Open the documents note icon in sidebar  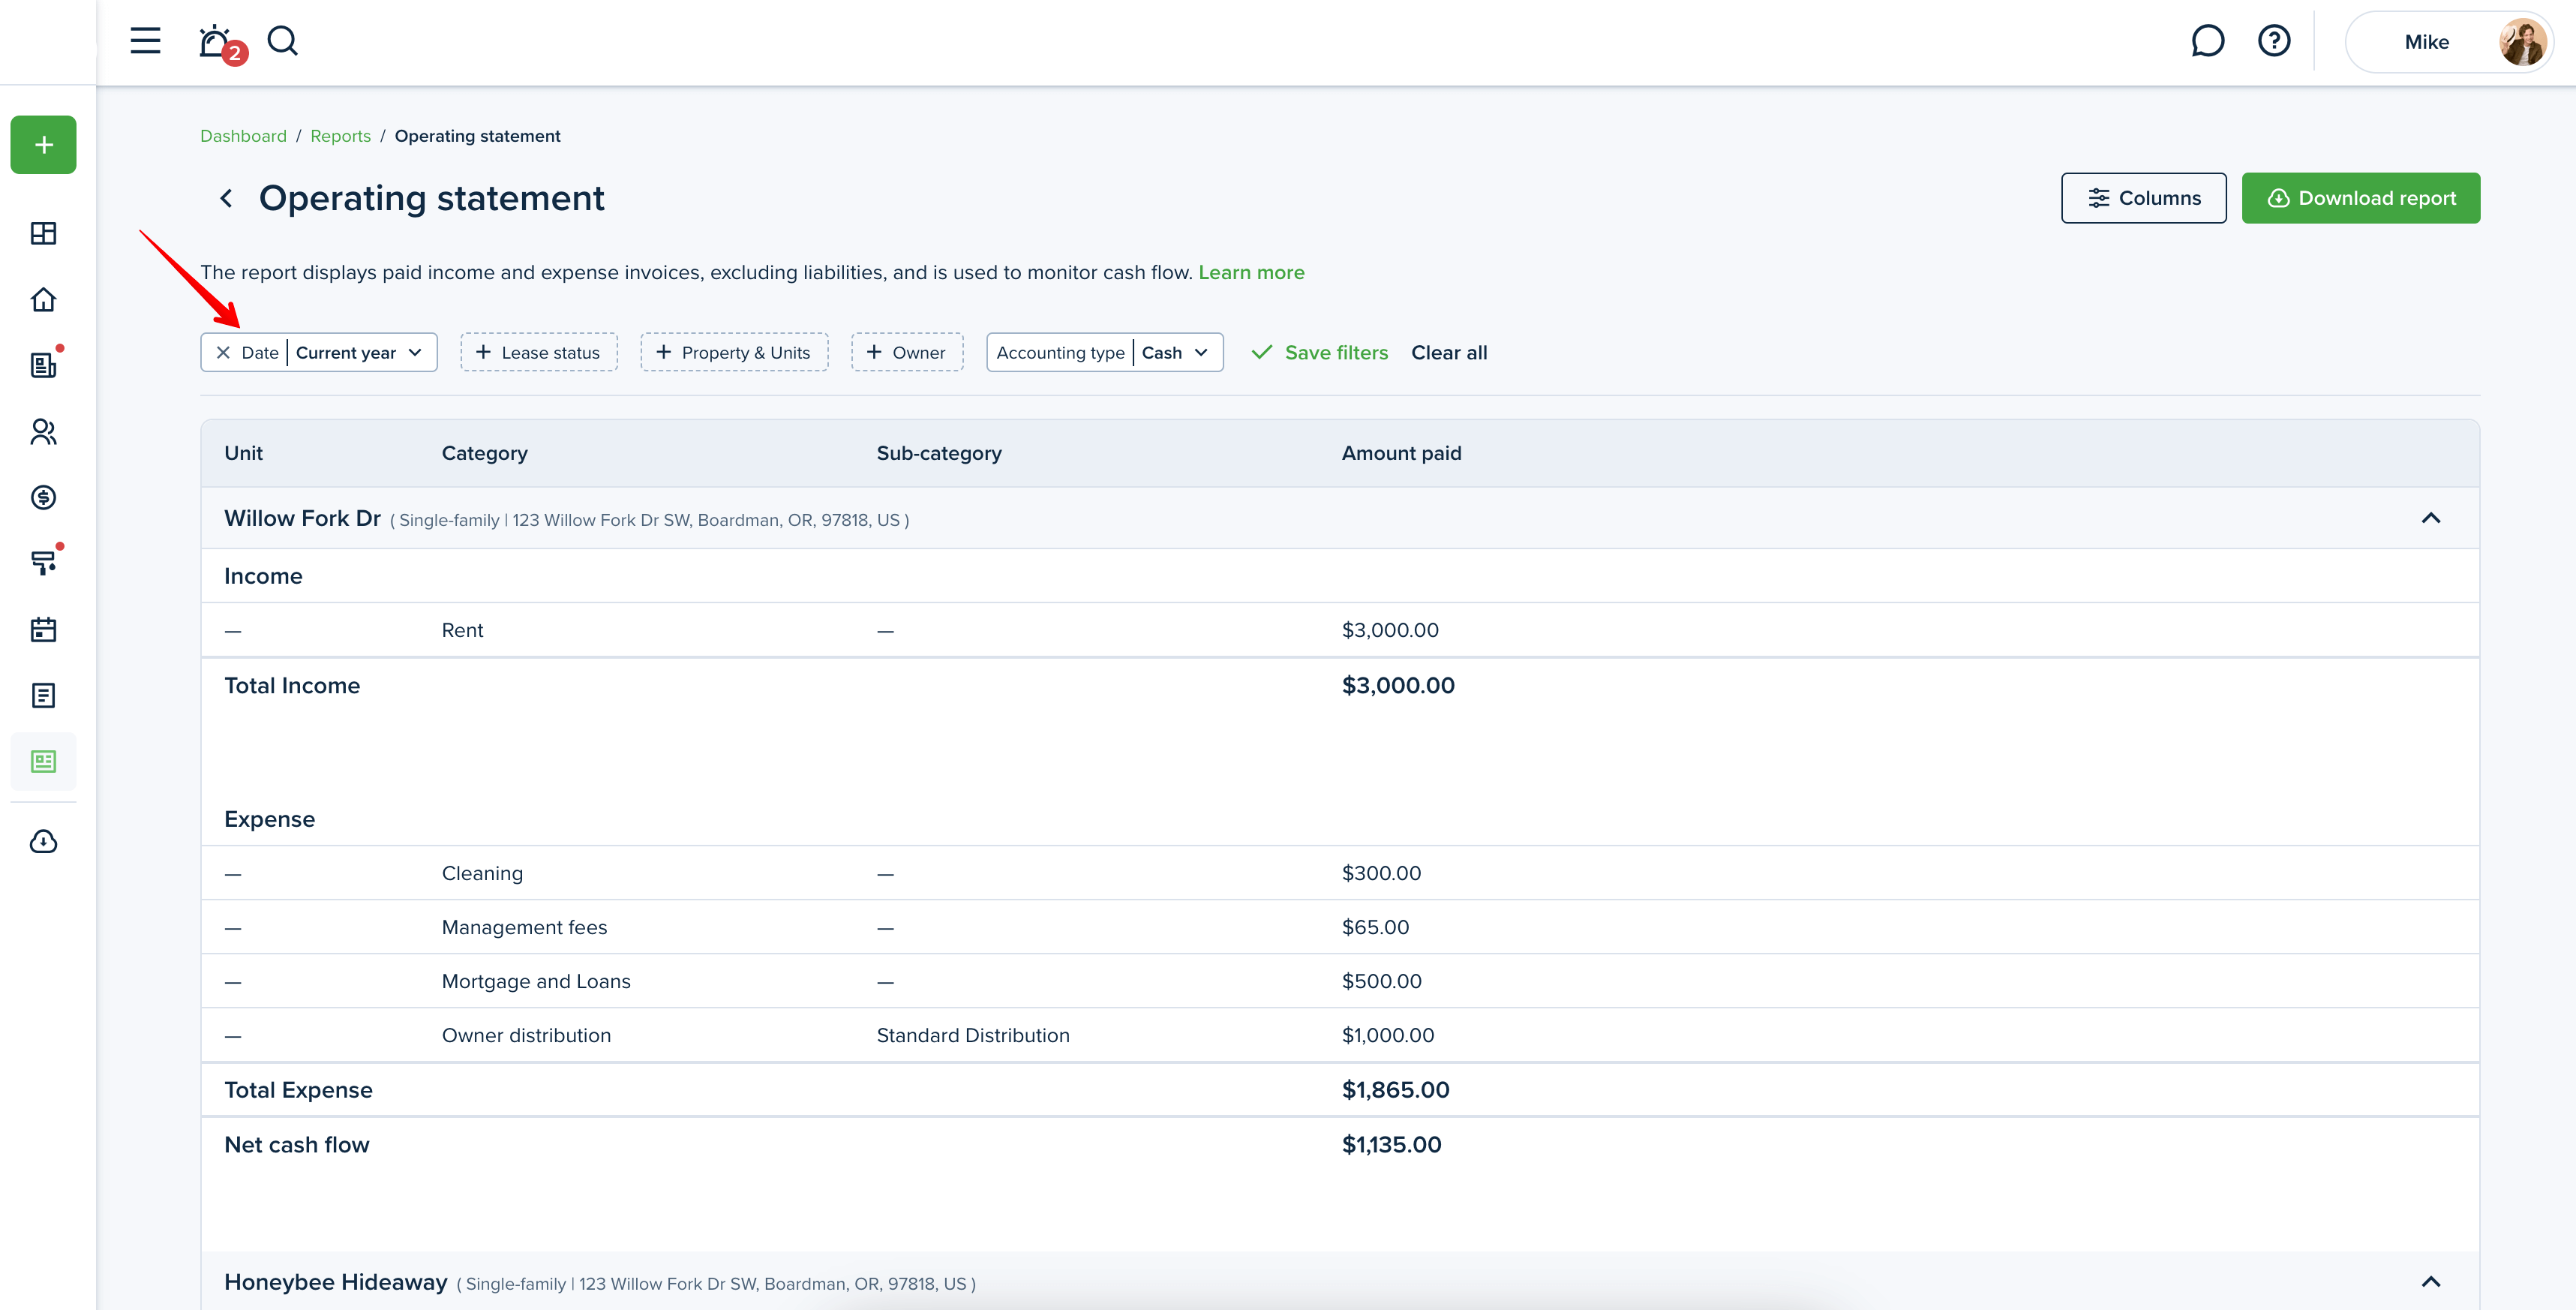[x=44, y=695]
